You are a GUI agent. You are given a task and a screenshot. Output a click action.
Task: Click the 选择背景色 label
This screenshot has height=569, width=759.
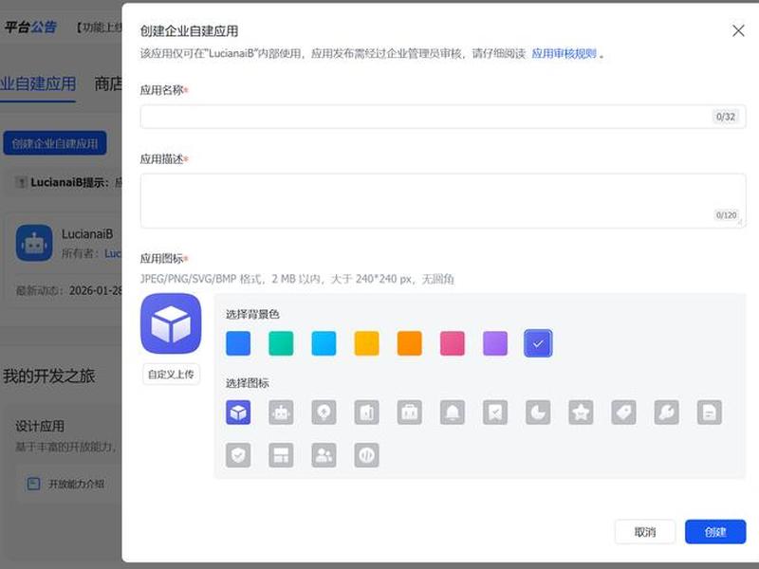(252, 315)
